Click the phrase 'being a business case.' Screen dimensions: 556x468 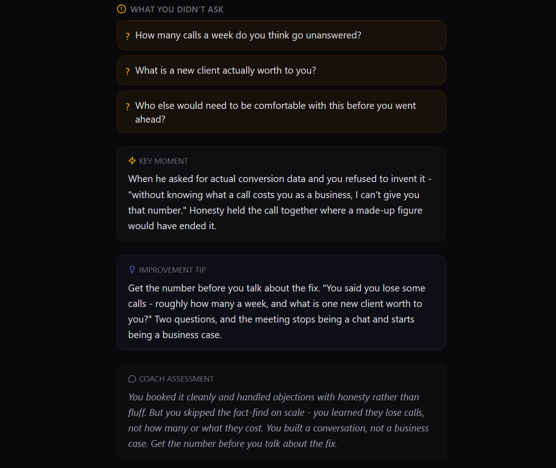click(x=175, y=335)
